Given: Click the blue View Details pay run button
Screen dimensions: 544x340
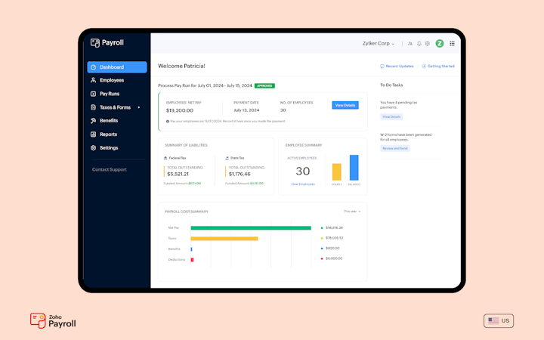Looking at the screenshot, I should tap(345, 105).
